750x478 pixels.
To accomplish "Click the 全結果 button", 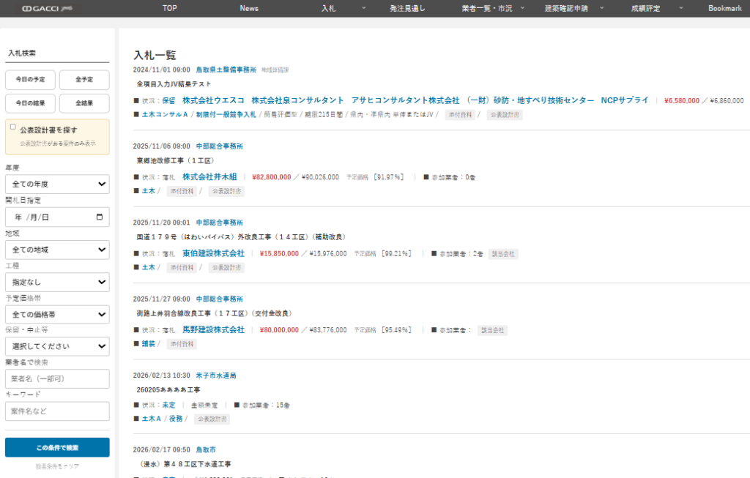I will [x=83, y=103].
